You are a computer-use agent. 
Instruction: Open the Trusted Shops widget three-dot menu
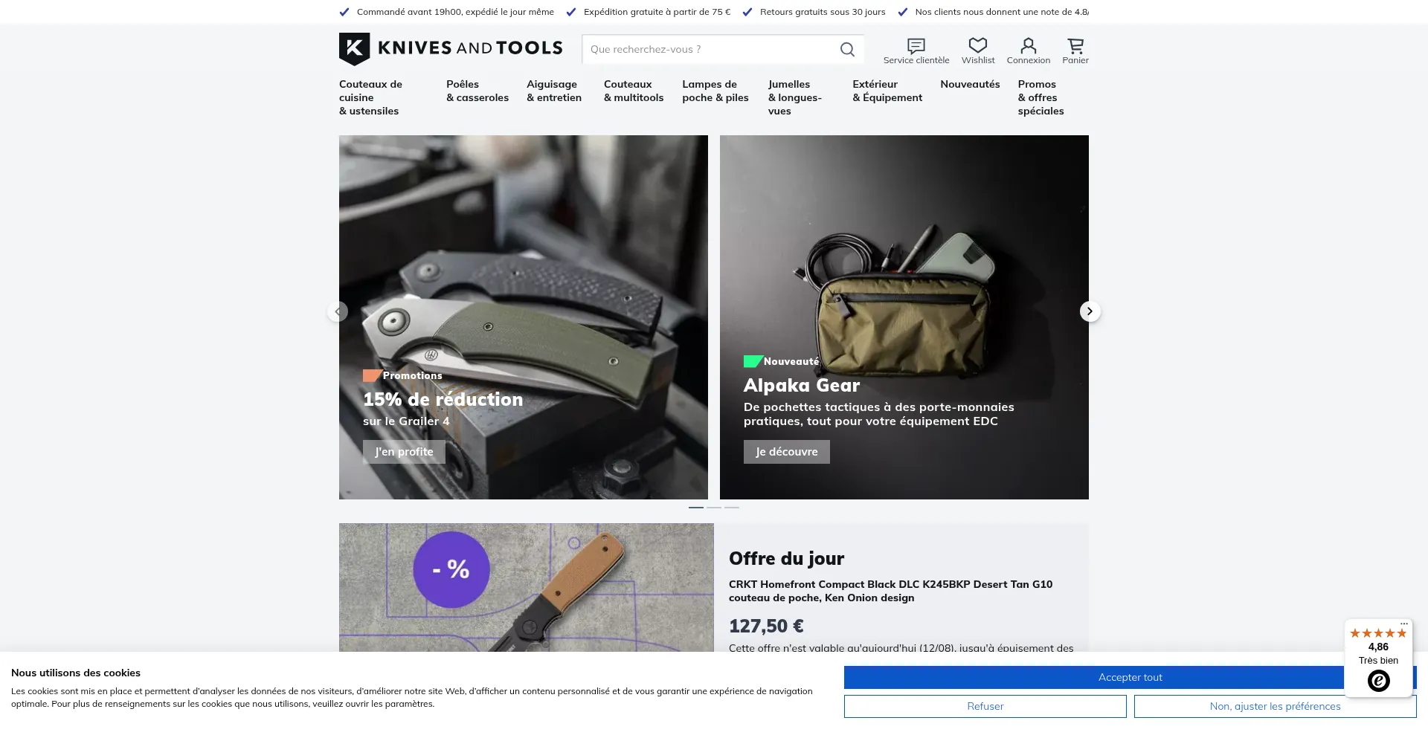coord(1403,624)
